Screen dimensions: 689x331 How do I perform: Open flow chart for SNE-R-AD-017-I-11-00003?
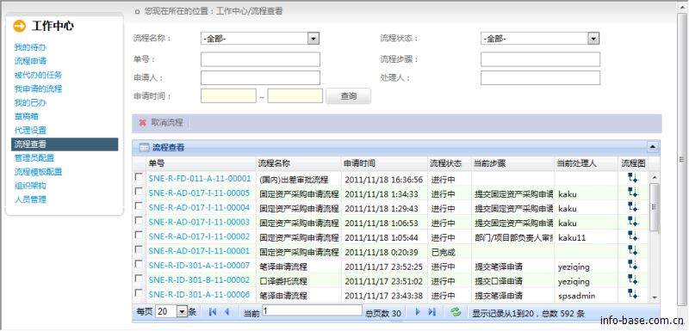click(632, 221)
